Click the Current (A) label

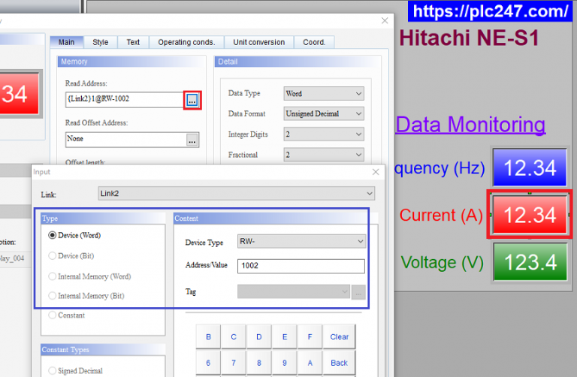click(x=441, y=216)
